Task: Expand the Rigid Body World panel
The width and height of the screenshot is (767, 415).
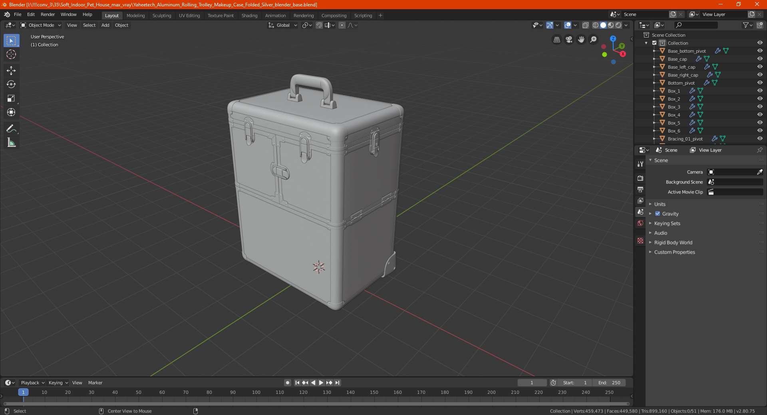Action: click(x=673, y=243)
